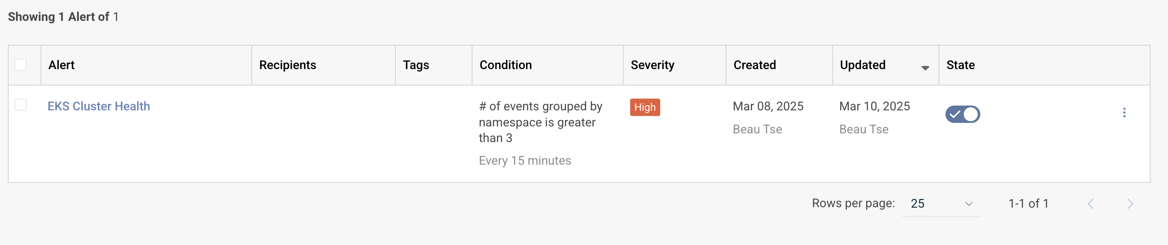The image size is (1168, 245).
Task: Open the three-dot actions menu for the alert
Action: click(1124, 113)
